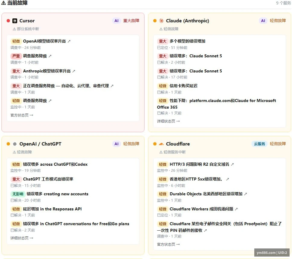Open incident Anthropic模型错误率升高
This screenshot has height=259, width=292.
(x=47, y=71)
